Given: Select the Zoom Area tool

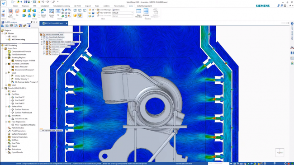Looking at the screenshot, I should point(52,13).
